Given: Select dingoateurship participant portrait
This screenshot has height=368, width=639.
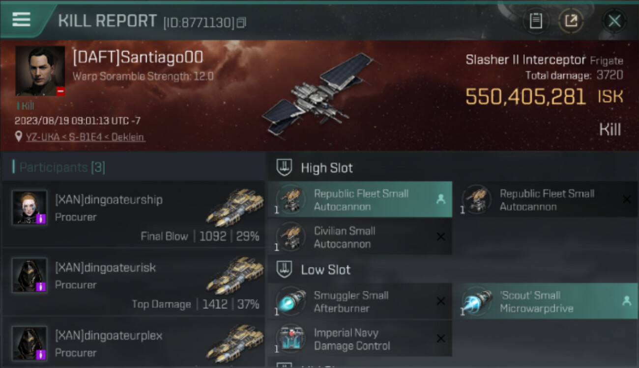Looking at the screenshot, I should pyautogui.click(x=29, y=208).
